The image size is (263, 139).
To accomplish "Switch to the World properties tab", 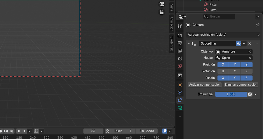I will click(x=180, y=66).
